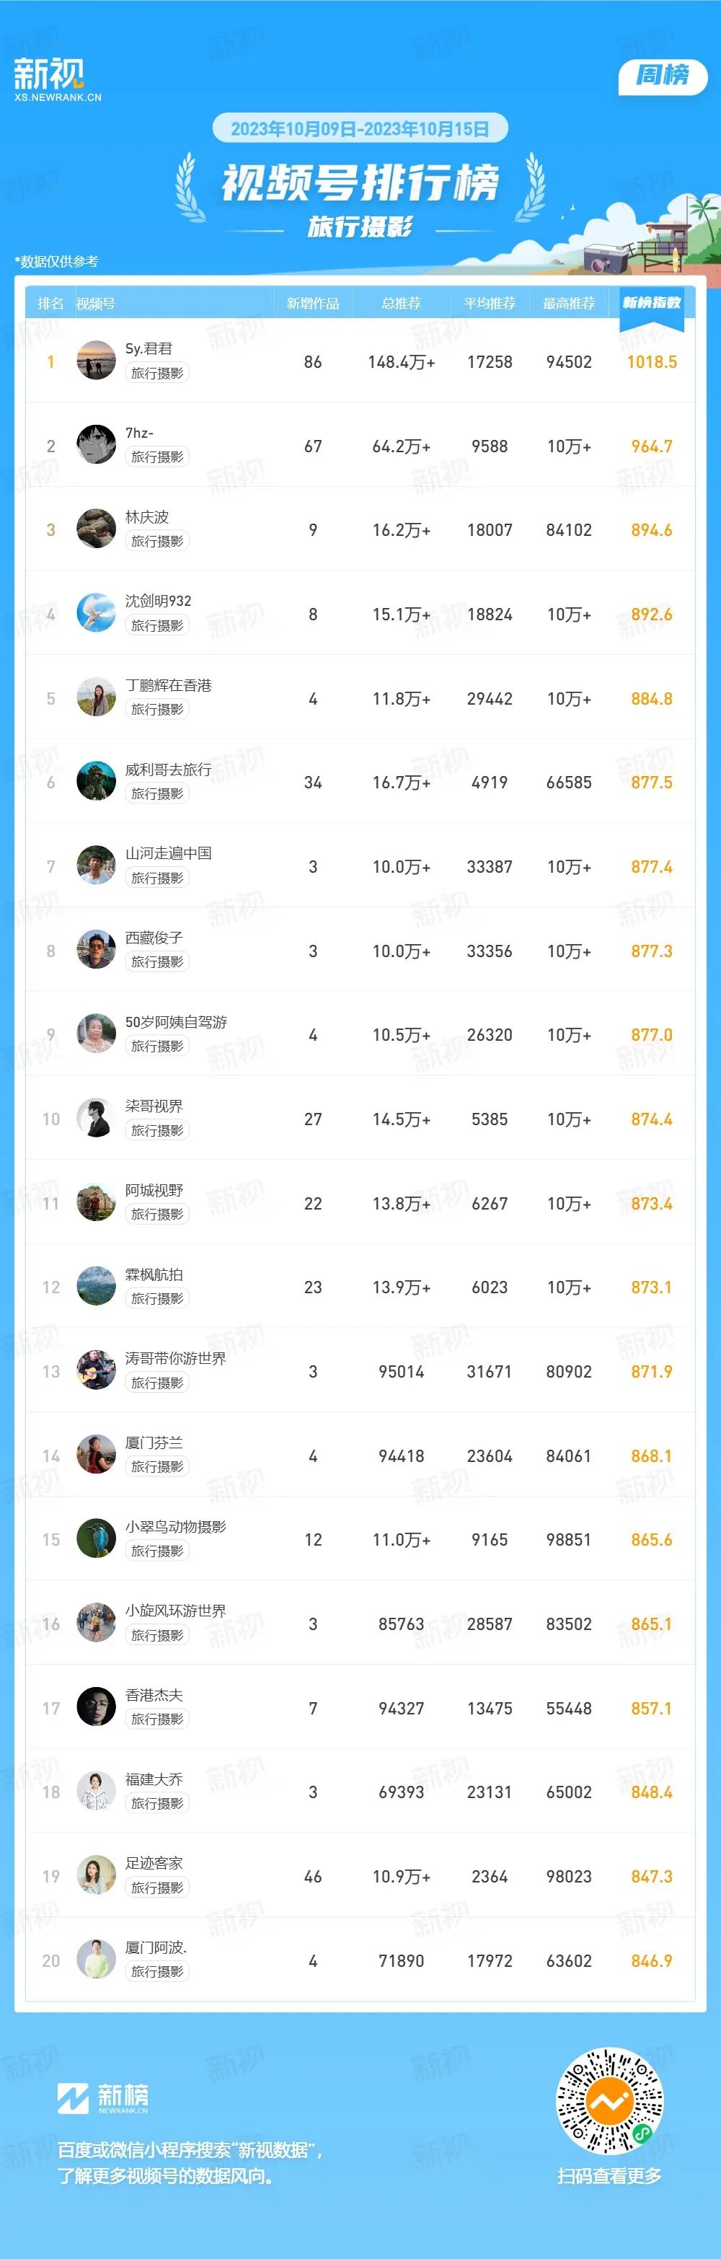Open Sy.君君 avatar thumbnail
Viewport: 721px width, 2259px height.
tap(97, 361)
